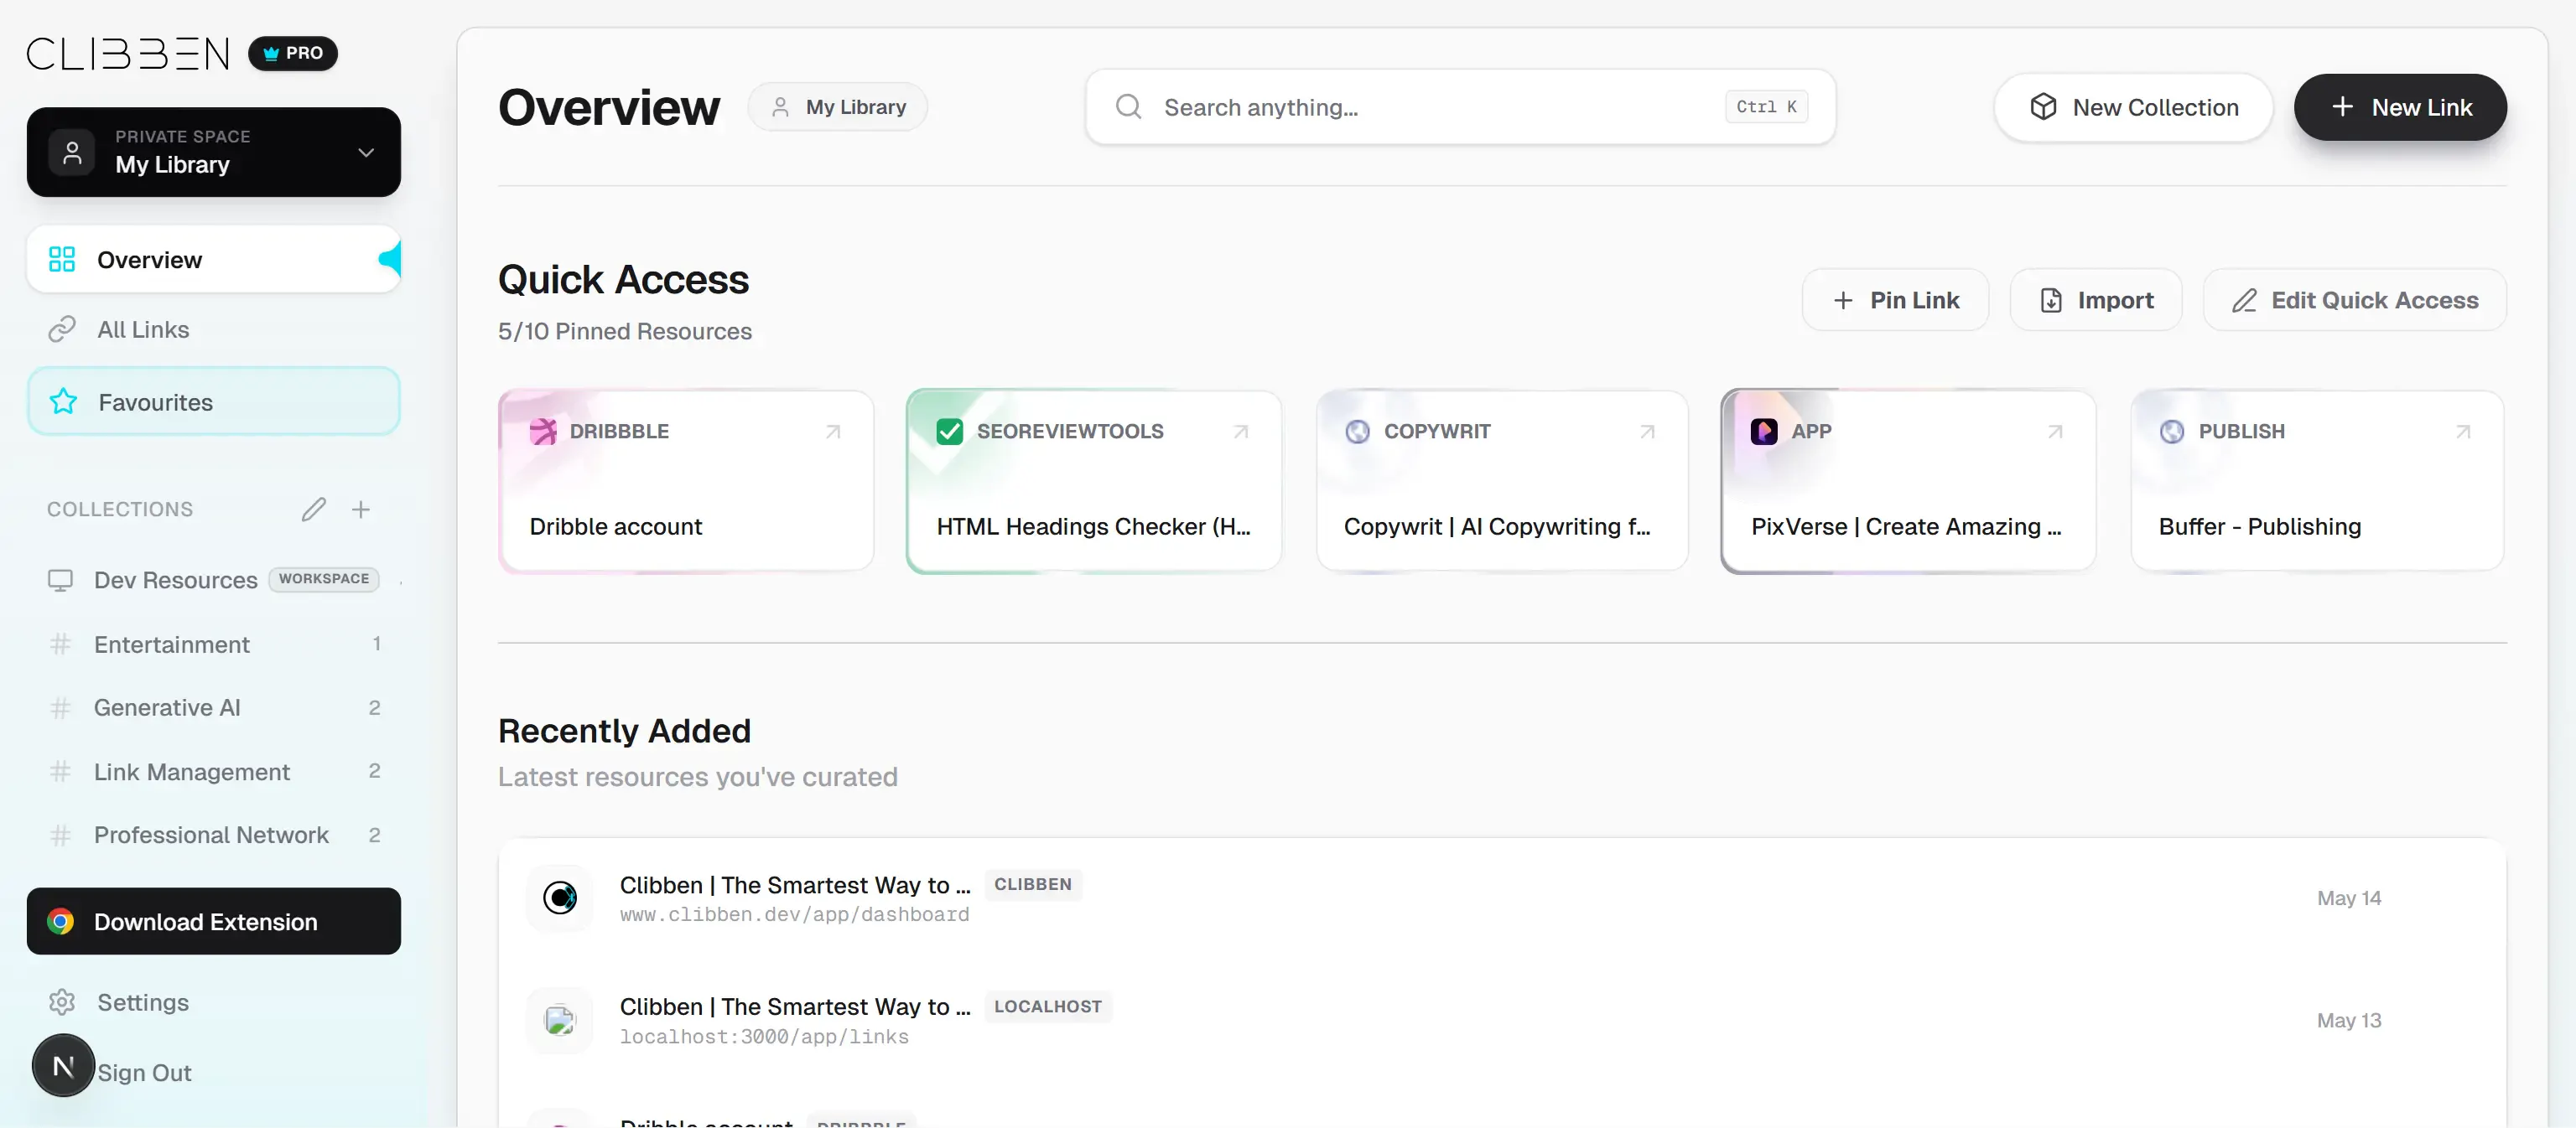
Task: Click the My Library chip beside Overview
Action: (x=838, y=107)
